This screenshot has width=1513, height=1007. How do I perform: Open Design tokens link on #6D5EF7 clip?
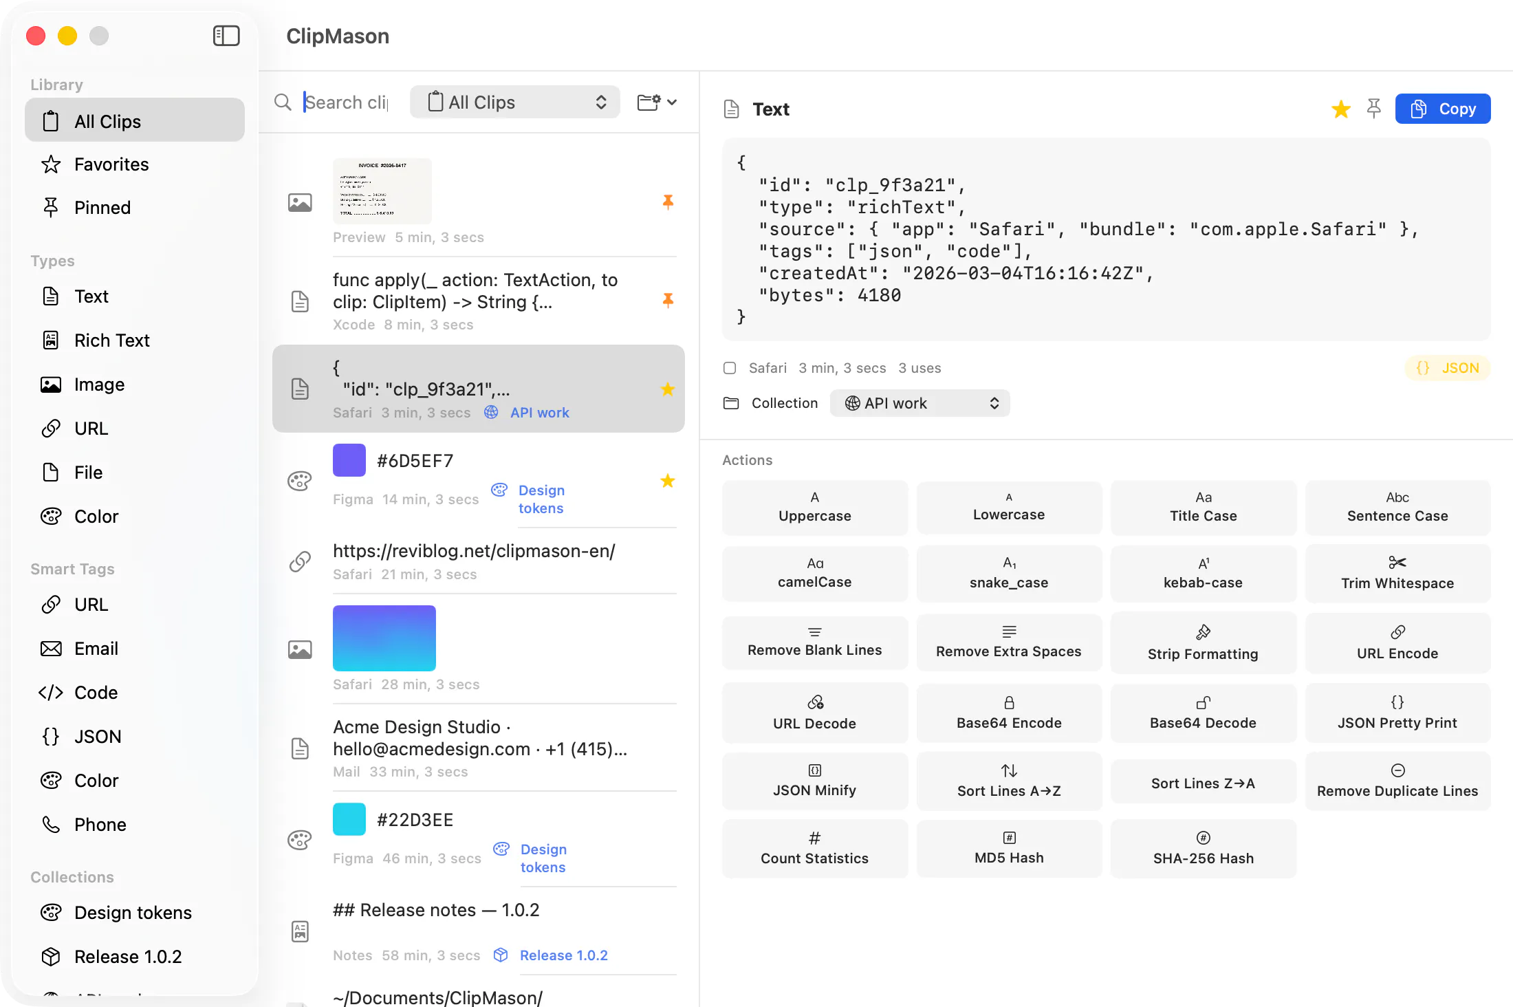pyautogui.click(x=541, y=499)
